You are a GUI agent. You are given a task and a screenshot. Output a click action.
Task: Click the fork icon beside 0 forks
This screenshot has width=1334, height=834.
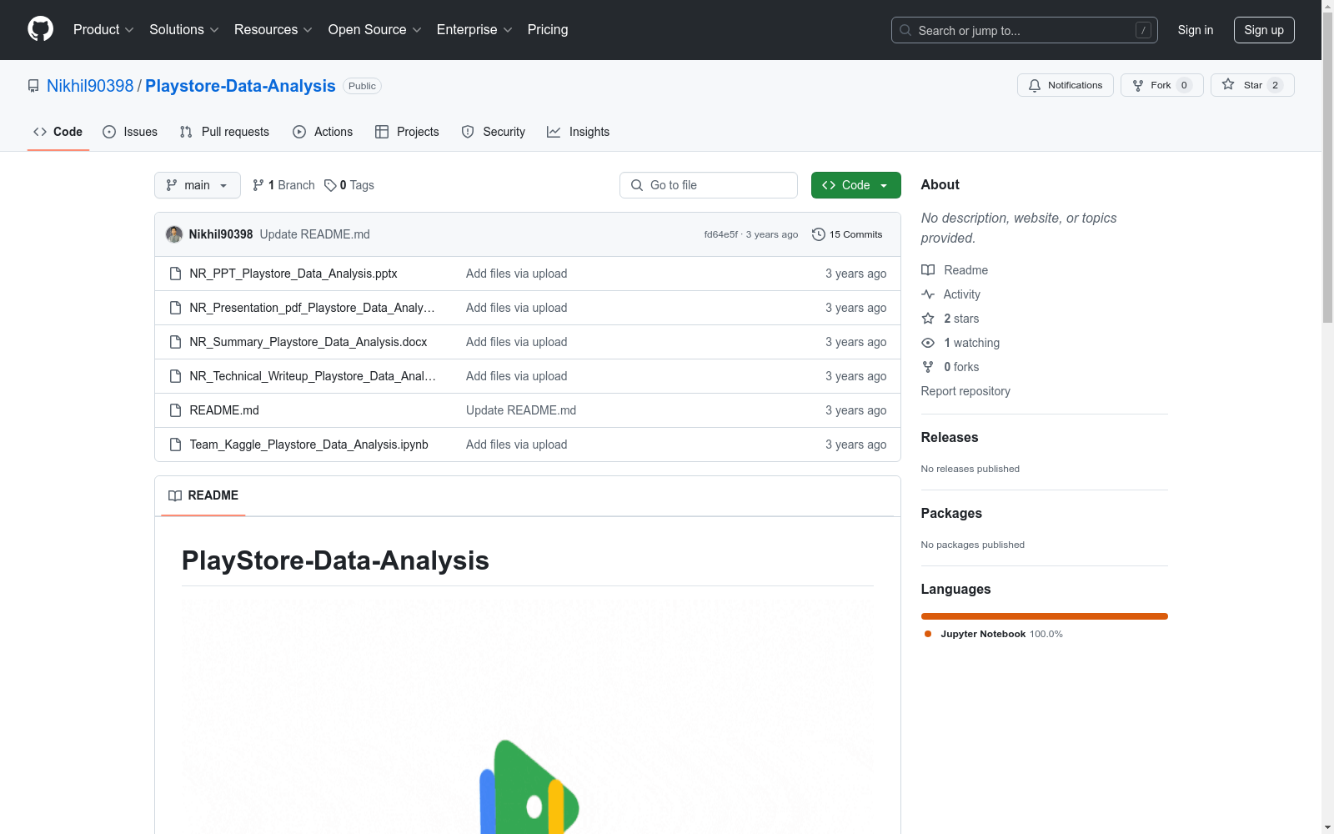(x=928, y=367)
